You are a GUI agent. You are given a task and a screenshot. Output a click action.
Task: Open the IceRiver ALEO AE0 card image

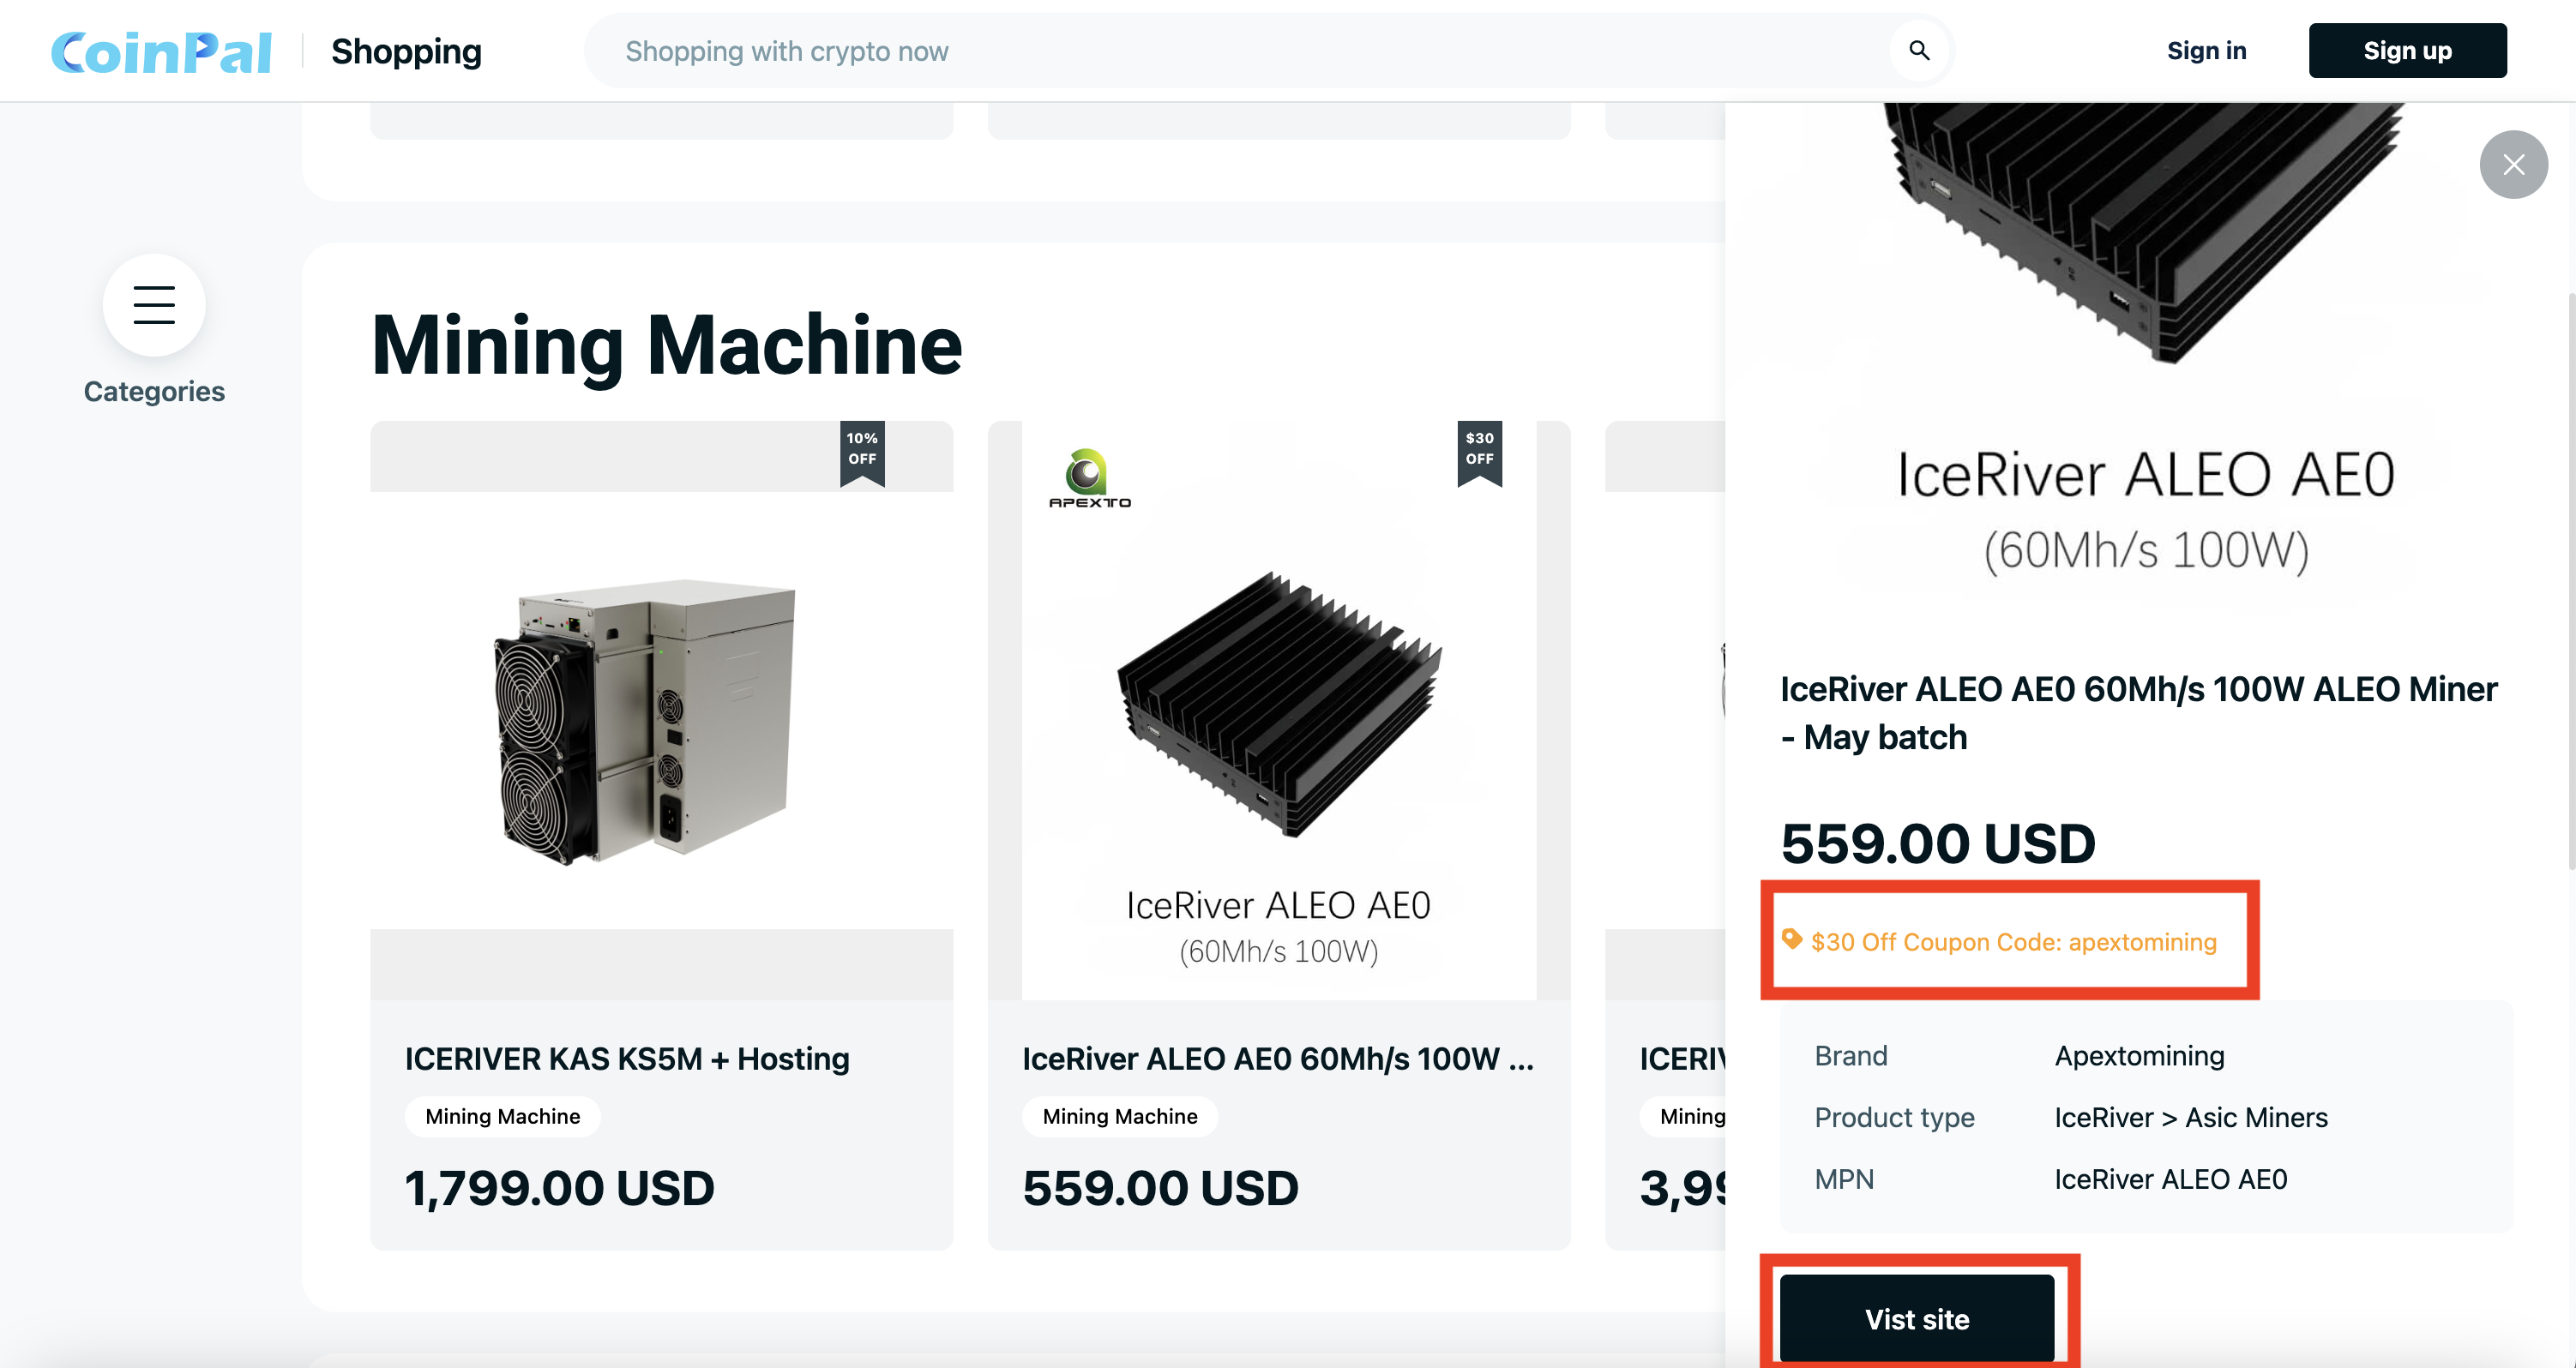pos(1278,711)
